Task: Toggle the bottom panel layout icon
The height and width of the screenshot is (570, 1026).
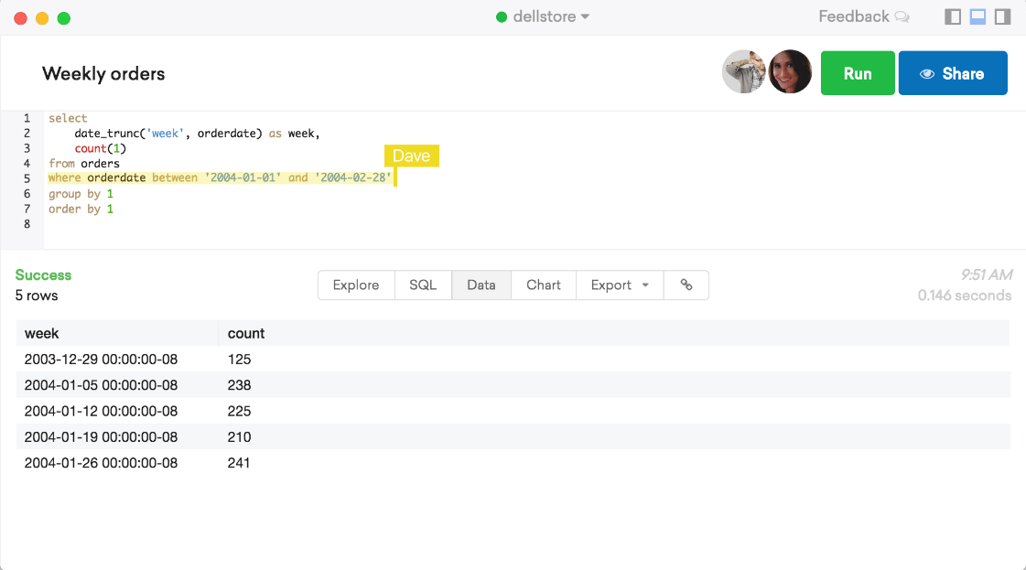Action: point(977,16)
